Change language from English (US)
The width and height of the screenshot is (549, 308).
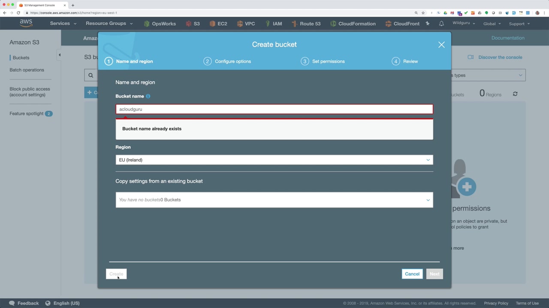pyautogui.click(x=66, y=303)
